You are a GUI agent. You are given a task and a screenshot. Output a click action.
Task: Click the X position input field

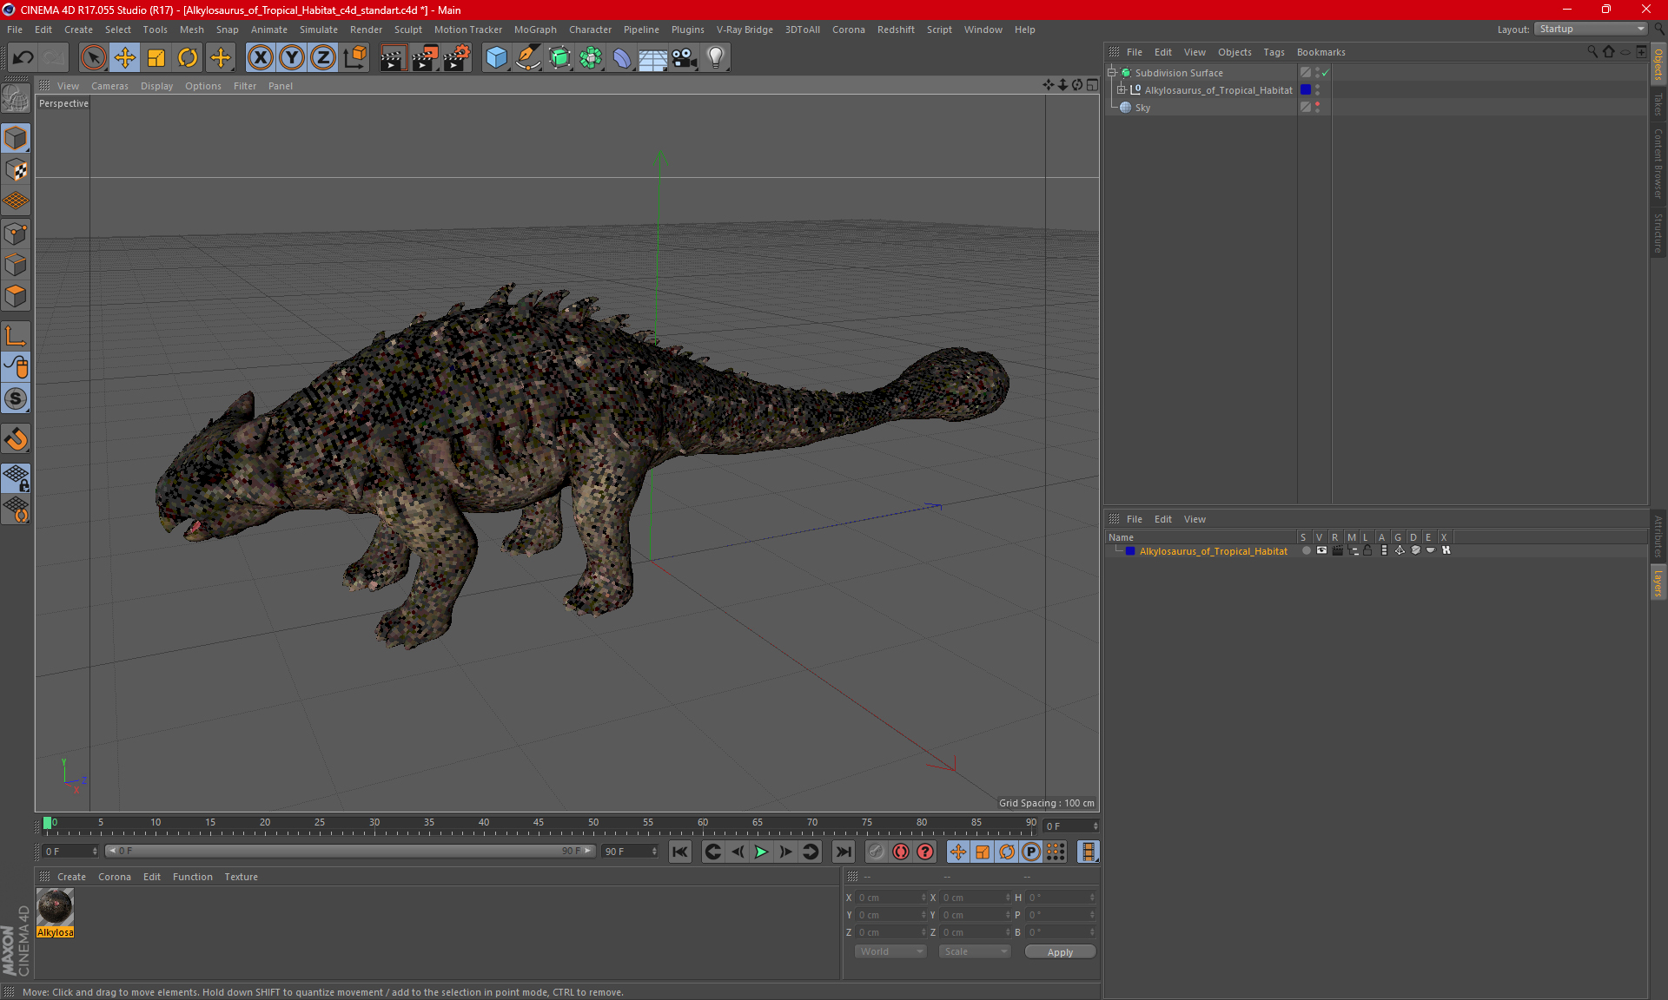tap(891, 898)
